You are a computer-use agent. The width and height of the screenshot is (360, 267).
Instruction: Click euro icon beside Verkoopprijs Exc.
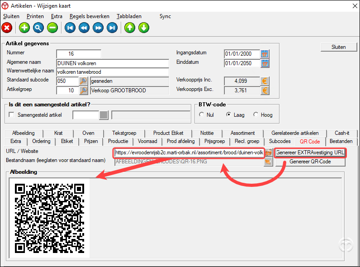pyautogui.click(x=265, y=91)
